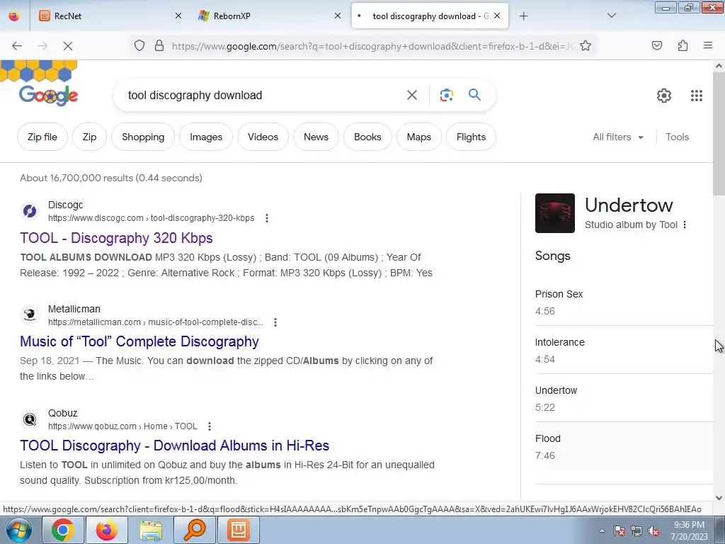Click the Undertow album cover thumbnail
The image size is (725, 544).
tap(555, 213)
